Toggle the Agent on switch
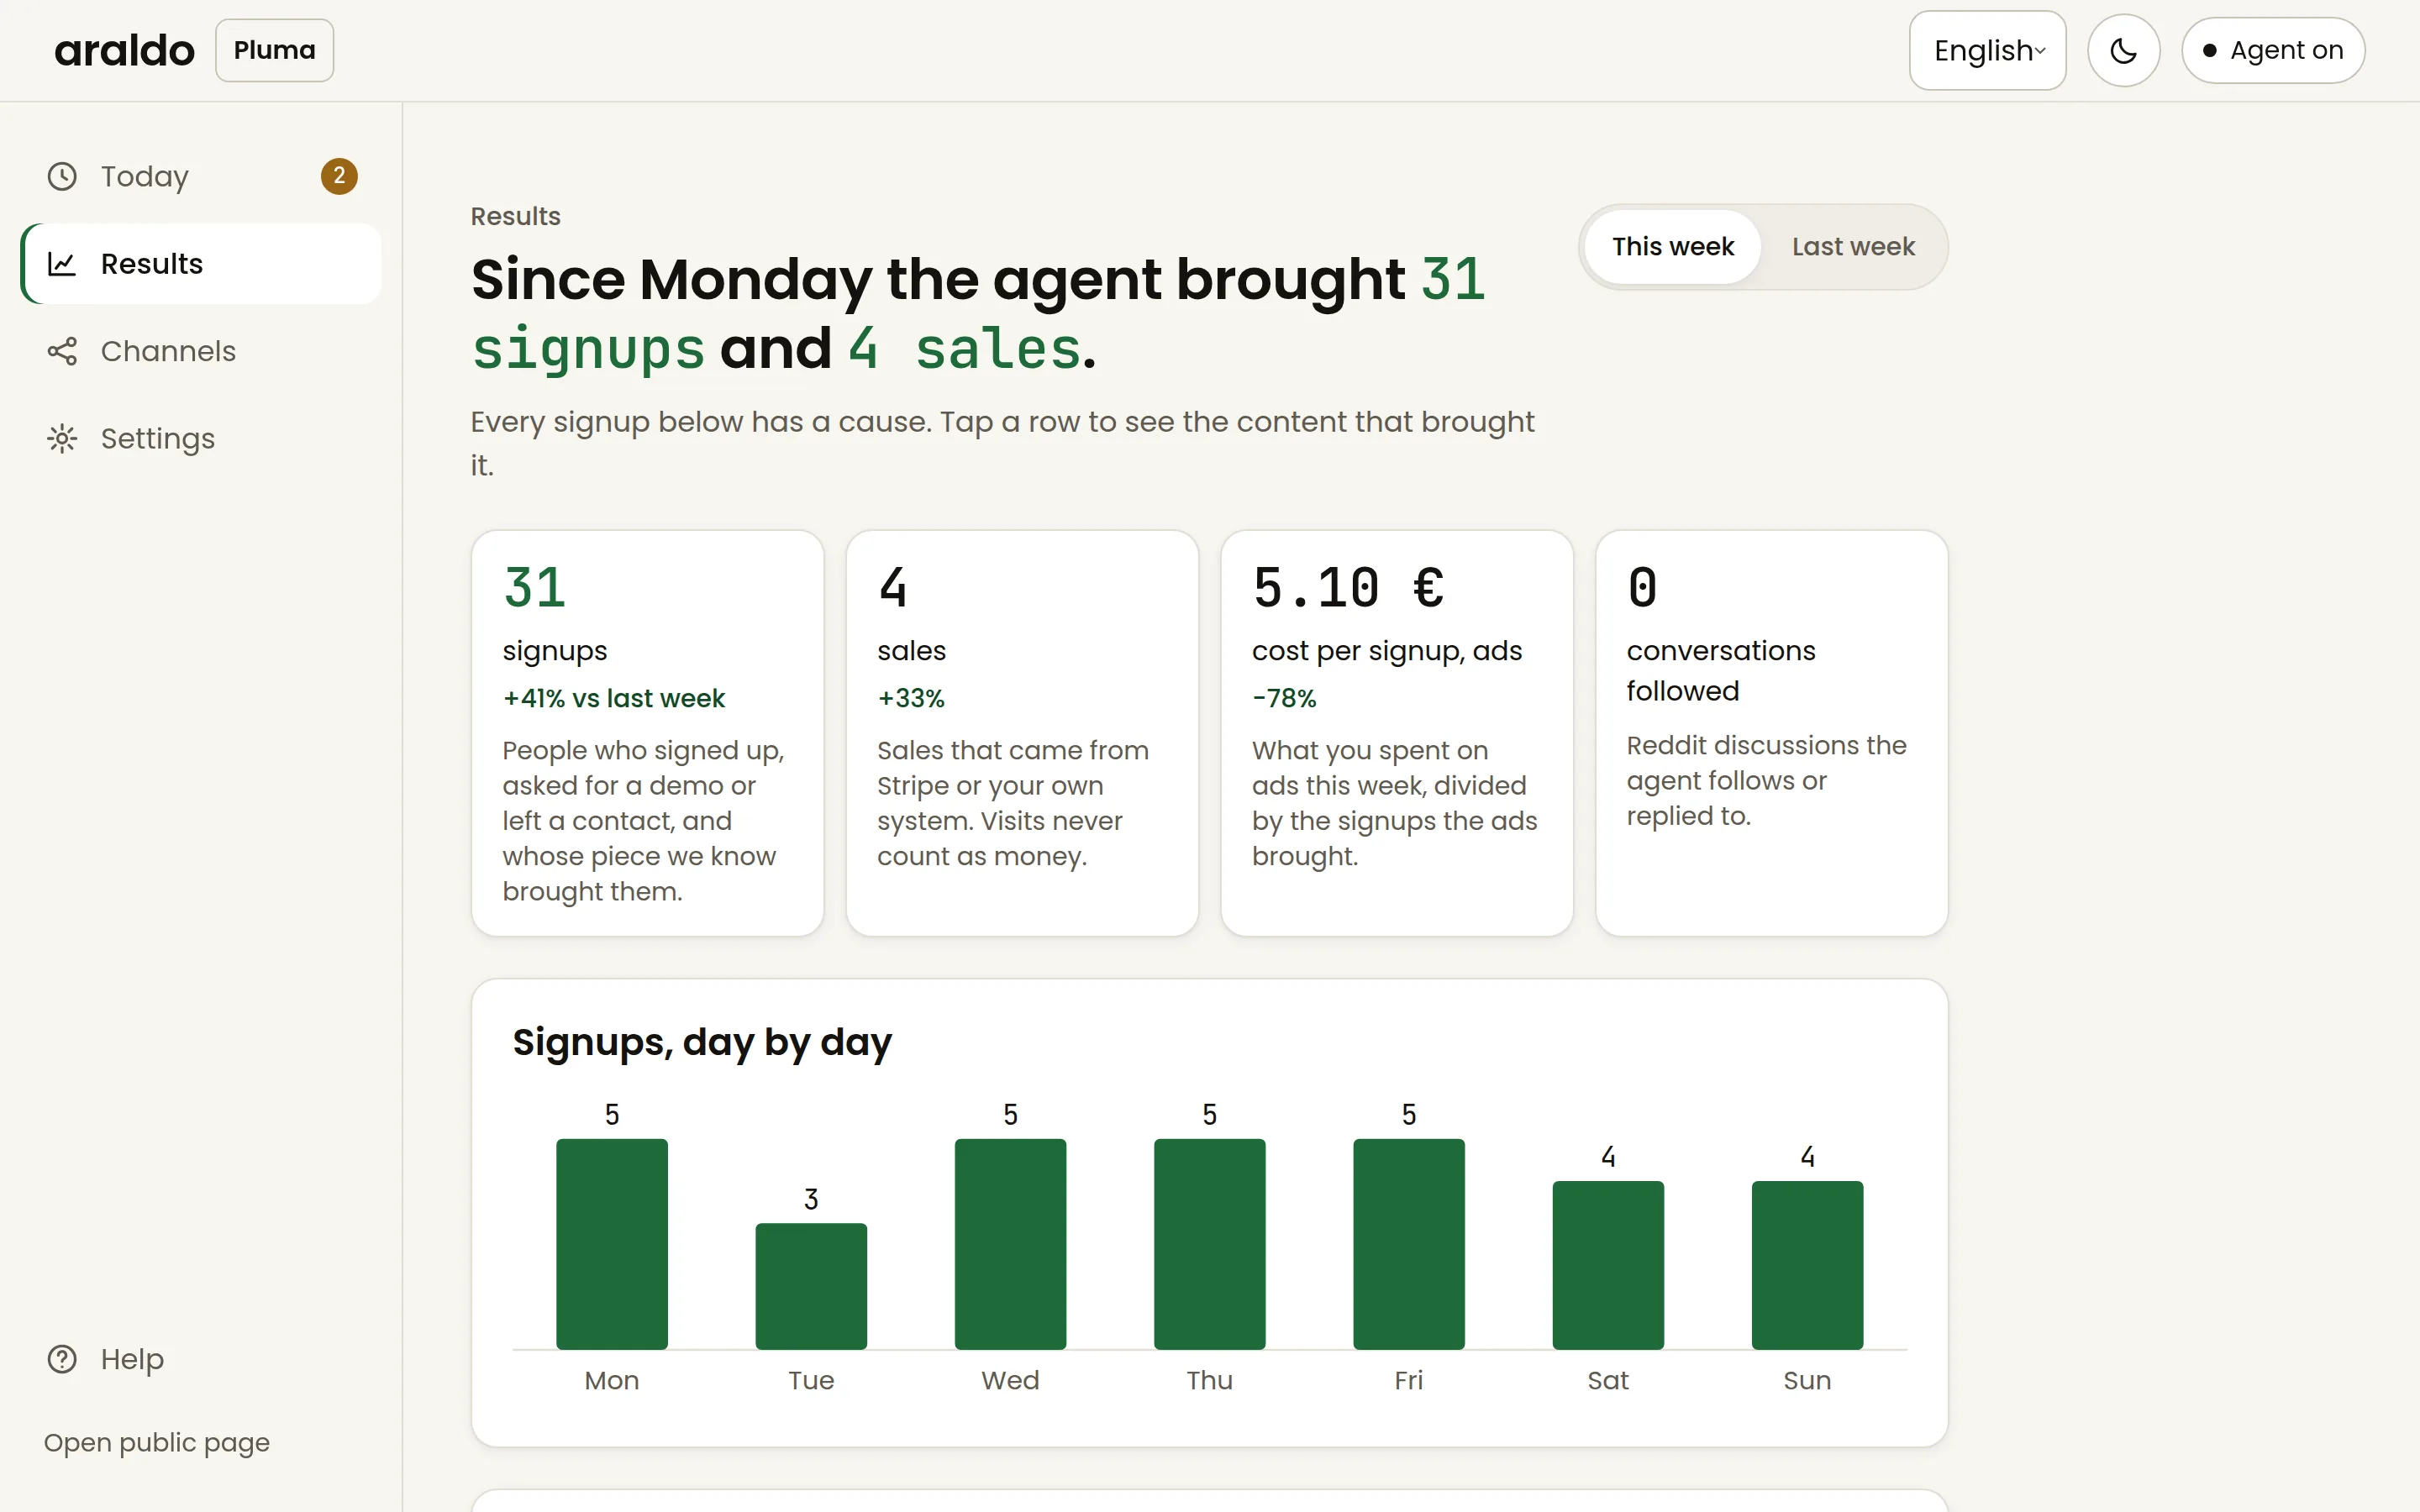This screenshot has width=2420, height=1512. click(2272, 50)
